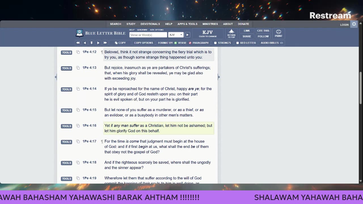Open Copy Options menu

[x=143, y=43]
